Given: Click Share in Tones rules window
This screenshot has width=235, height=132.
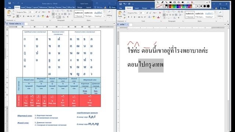Looking at the screenshot, I should point(112,7).
